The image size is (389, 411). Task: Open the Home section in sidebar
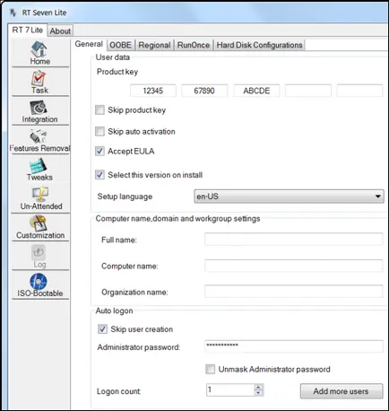(x=40, y=53)
